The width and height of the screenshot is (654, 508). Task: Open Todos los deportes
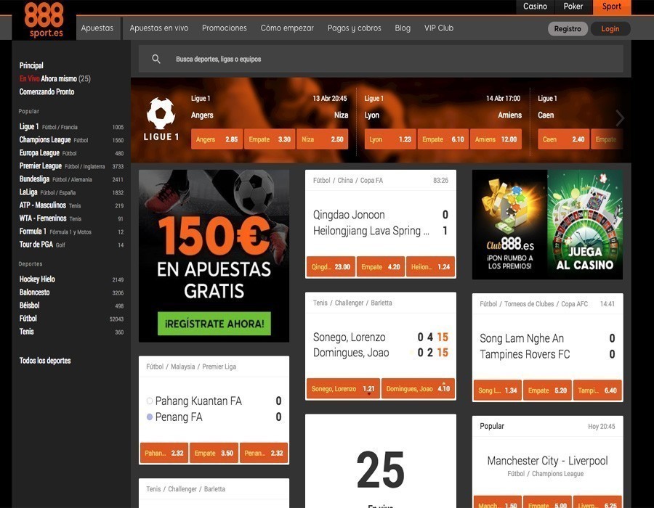tap(45, 361)
